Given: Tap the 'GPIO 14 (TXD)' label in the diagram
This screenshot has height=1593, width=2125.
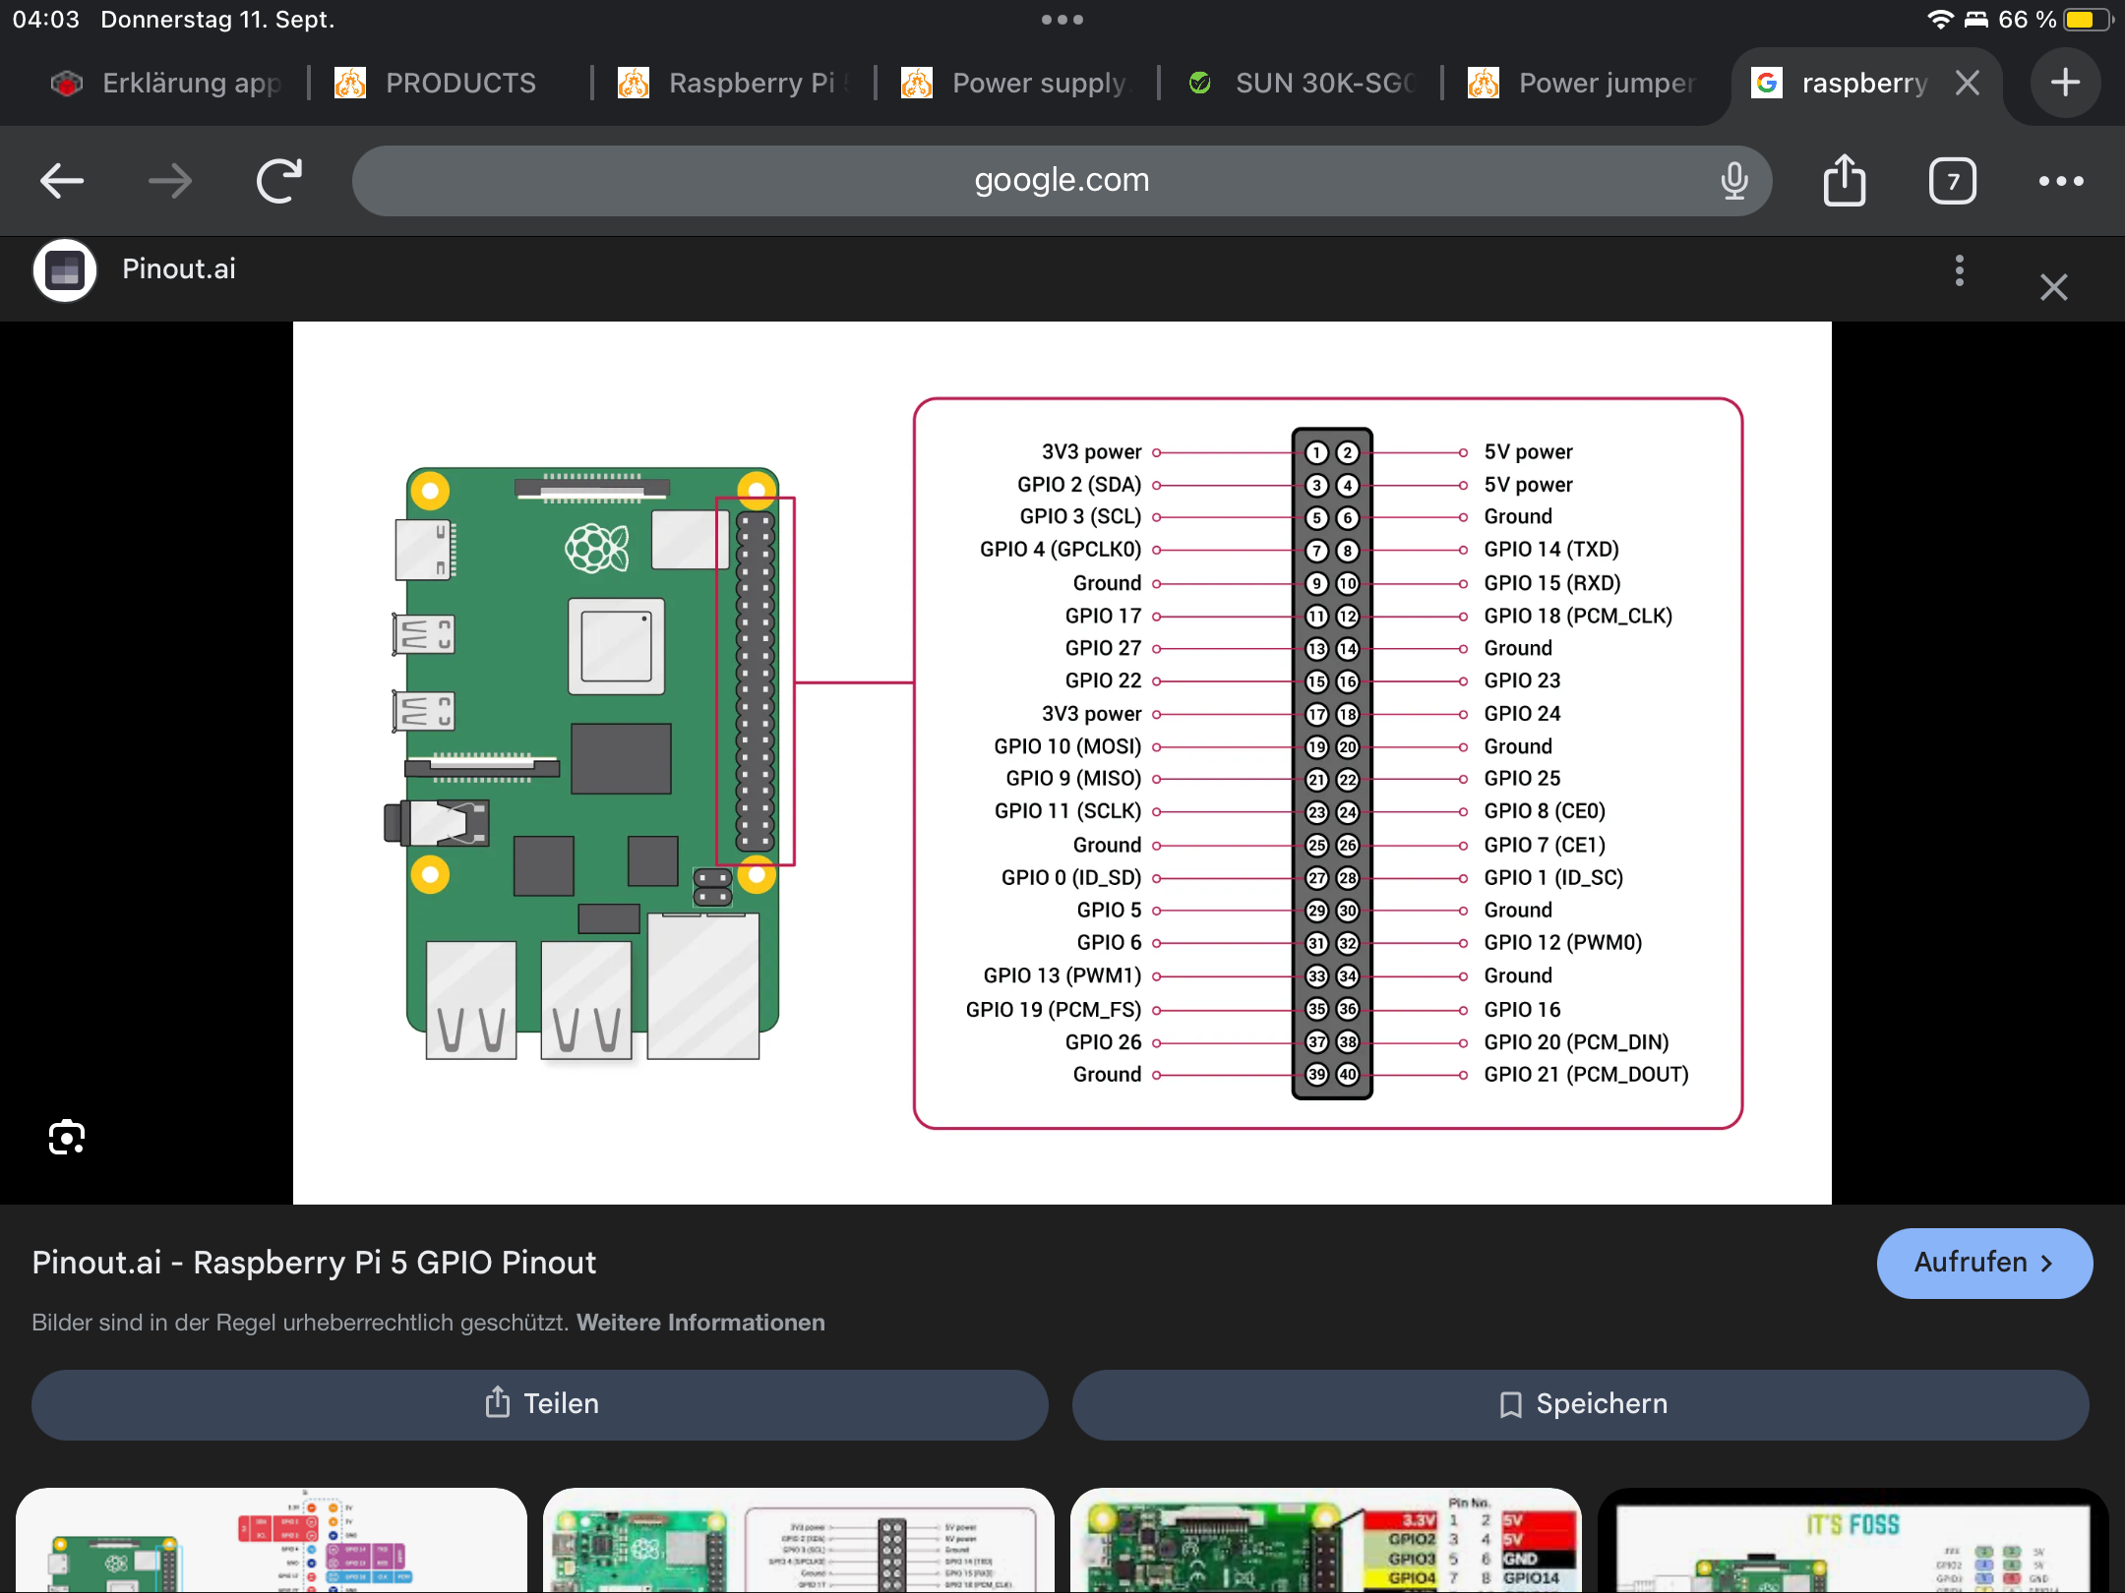Looking at the screenshot, I should click(1551, 549).
